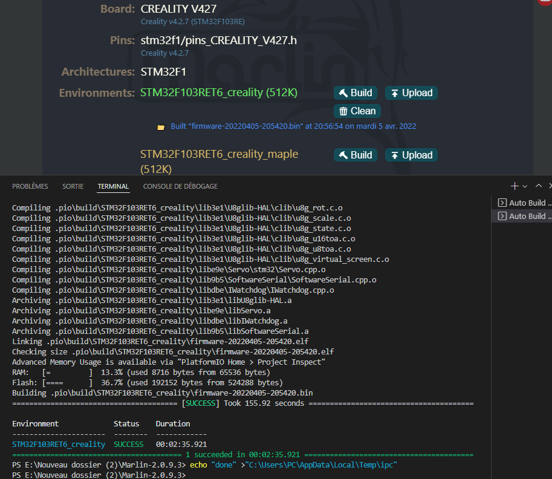This screenshot has height=479, width=552.
Task: Upload firmware for STM32F103RET6_creality_maple
Action: (x=411, y=155)
